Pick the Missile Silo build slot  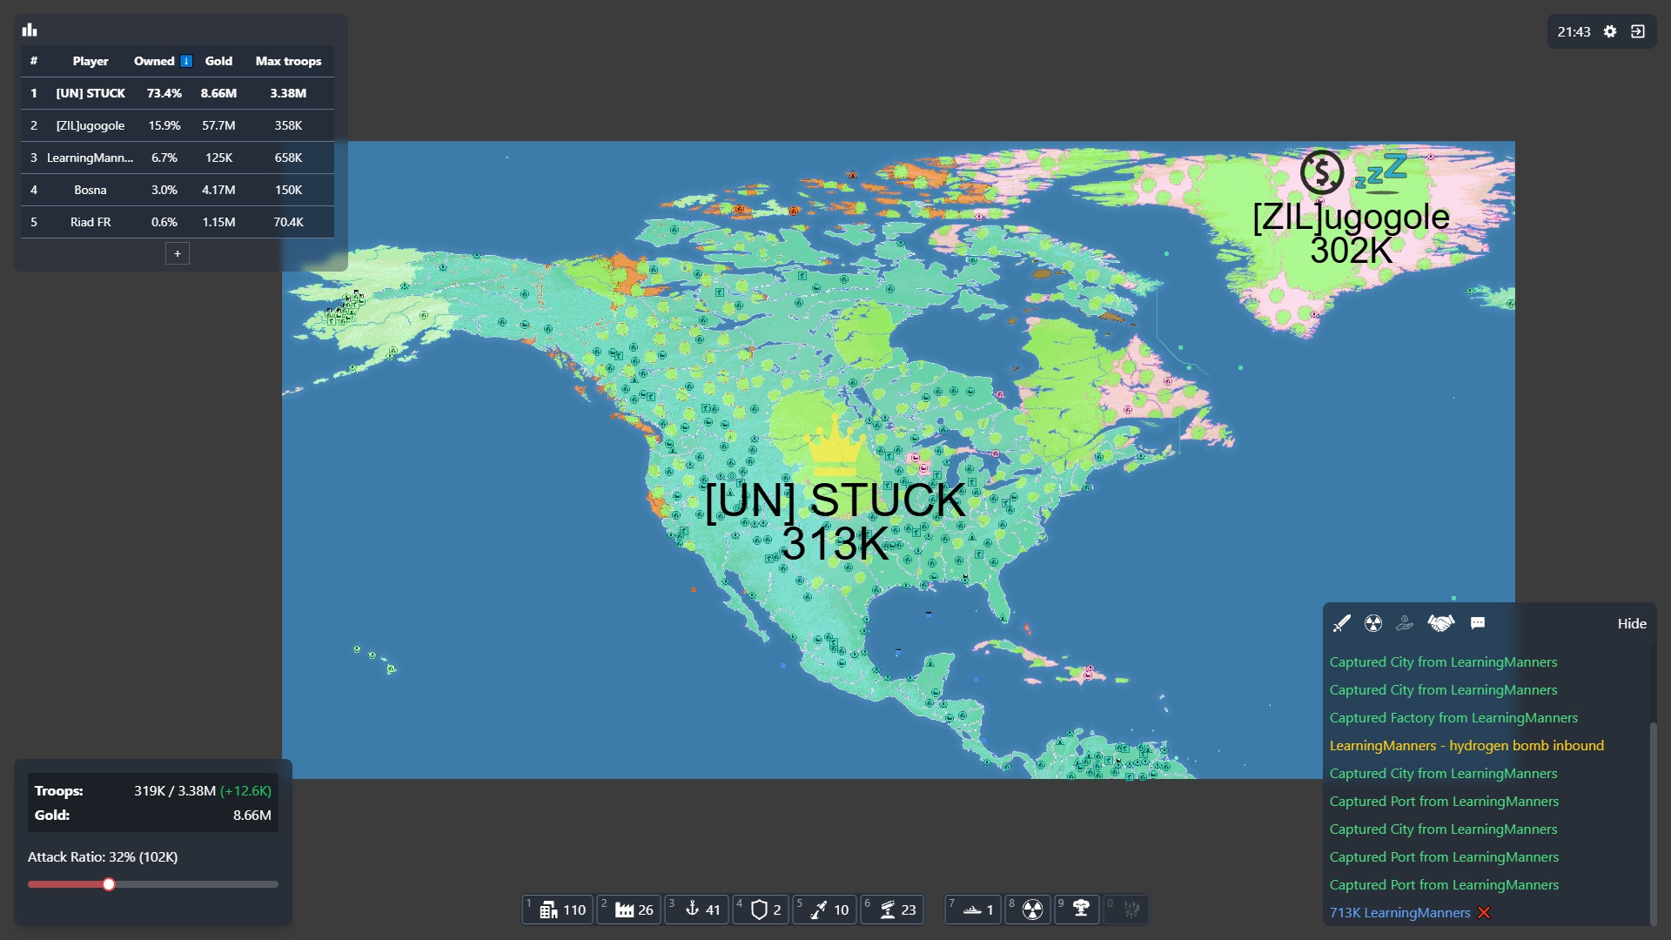click(826, 910)
